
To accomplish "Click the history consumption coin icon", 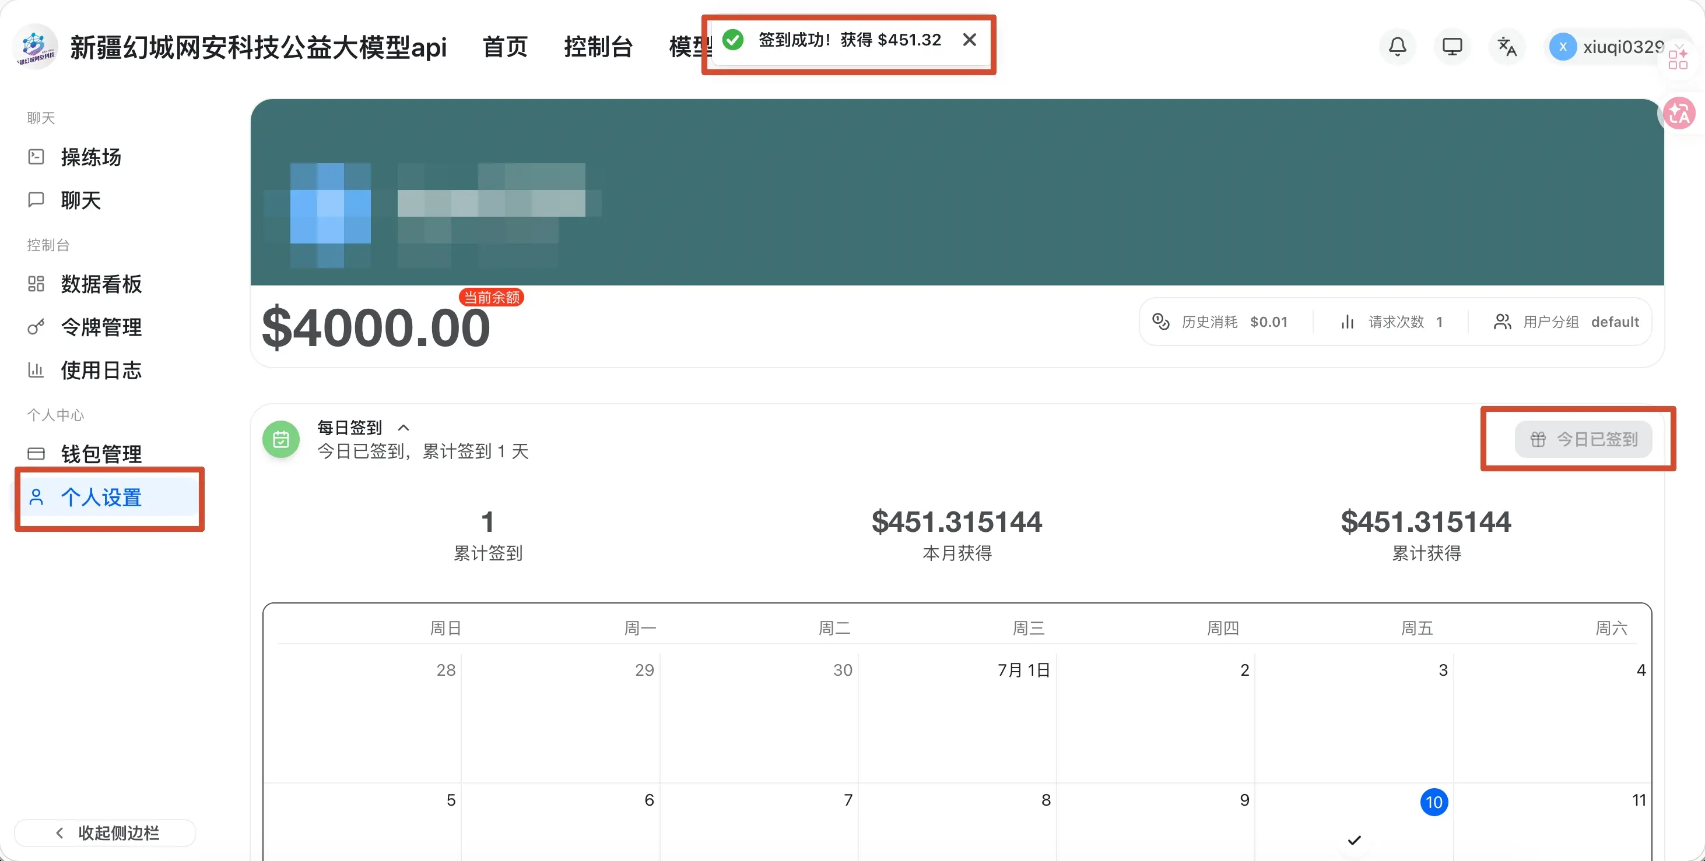I will (x=1160, y=322).
